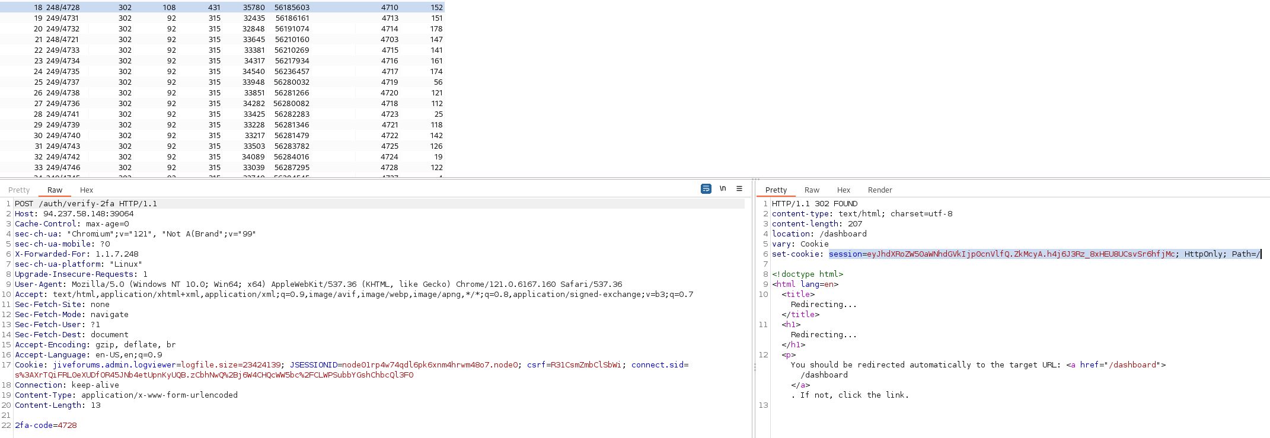Click the Connection: keep-alive header
The image size is (1270, 438).
[x=67, y=385]
